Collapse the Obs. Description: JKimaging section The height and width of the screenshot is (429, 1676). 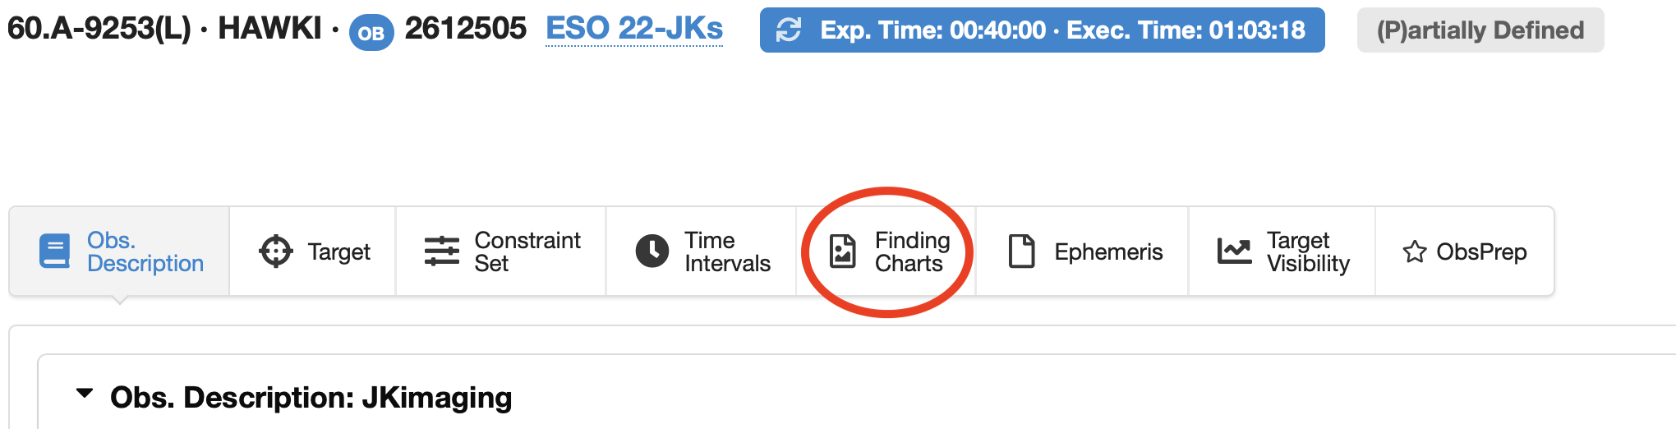(84, 394)
